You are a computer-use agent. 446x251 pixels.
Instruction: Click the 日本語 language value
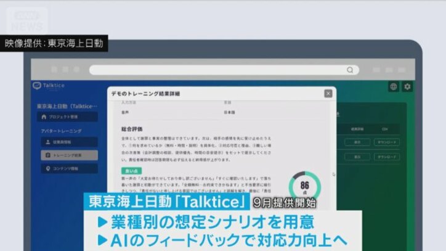[x=229, y=112]
